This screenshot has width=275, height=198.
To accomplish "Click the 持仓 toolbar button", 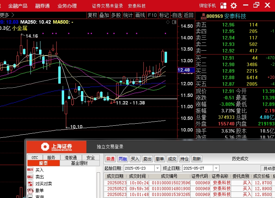I will pyautogui.click(x=184, y=159).
